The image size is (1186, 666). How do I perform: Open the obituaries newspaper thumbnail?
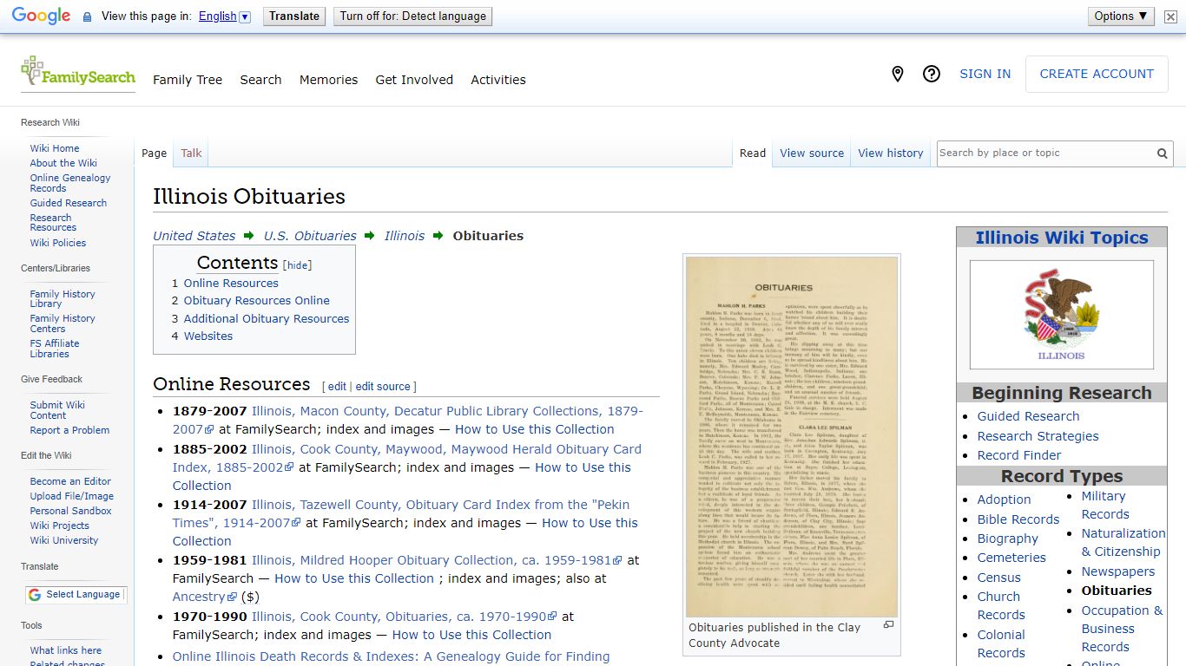(792, 437)
